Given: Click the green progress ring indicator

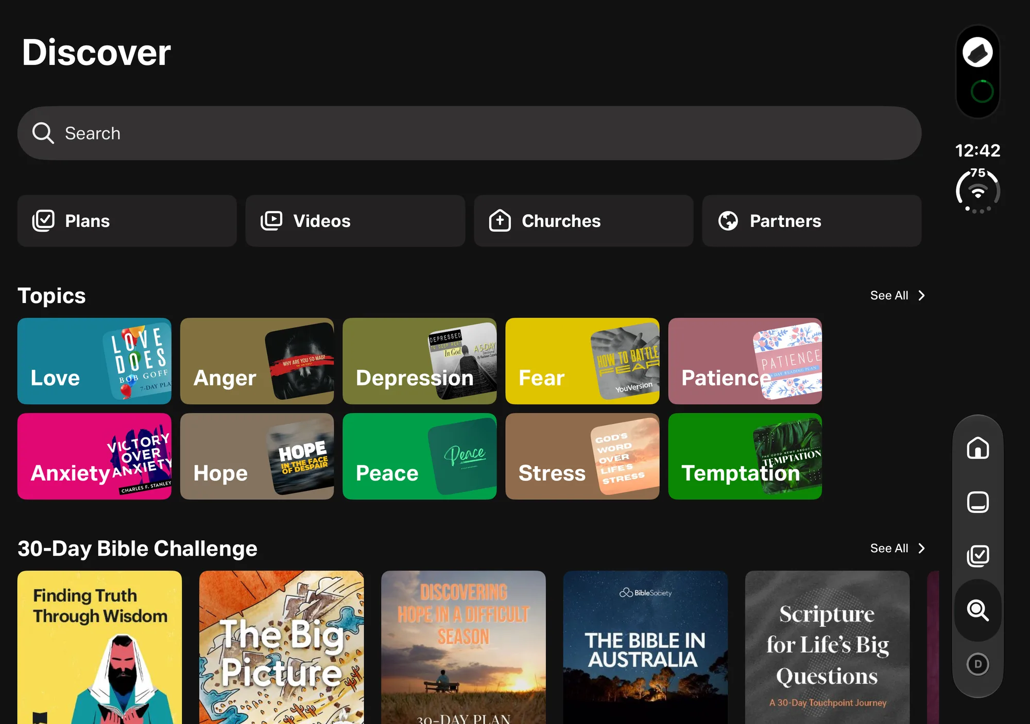Looking at the screenshot, I should [x=982, y=92].
